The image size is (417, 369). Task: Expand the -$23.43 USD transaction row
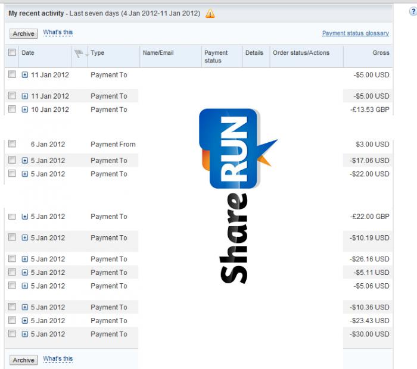tap(25, 321)
